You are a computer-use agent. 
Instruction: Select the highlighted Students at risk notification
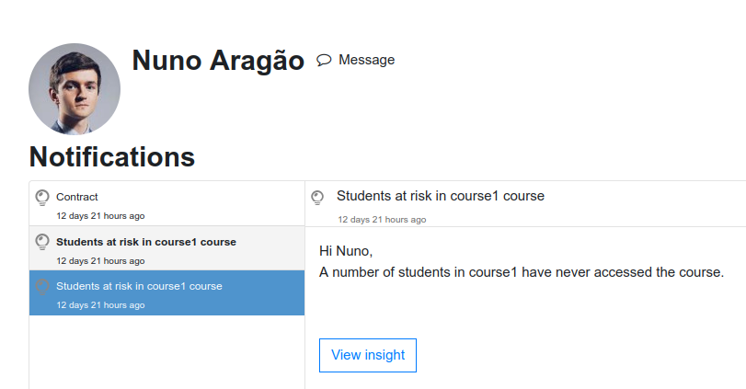pyautogui.click(x=167, y=293)
